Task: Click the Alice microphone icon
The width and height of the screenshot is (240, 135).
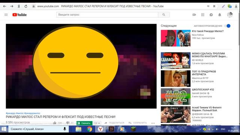Action: click(x=64, y=129)
